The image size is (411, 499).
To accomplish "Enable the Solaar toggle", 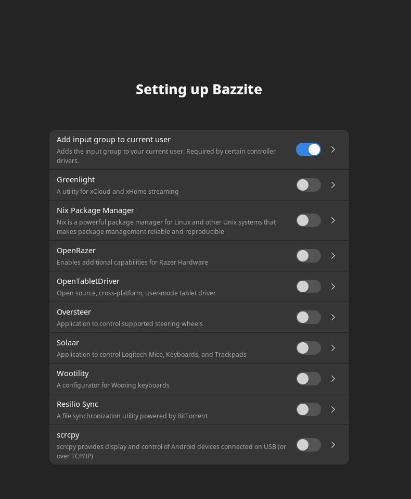I will tap(309, 348).
